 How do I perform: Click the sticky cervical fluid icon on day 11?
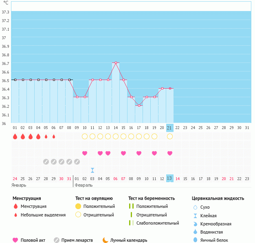92,170
